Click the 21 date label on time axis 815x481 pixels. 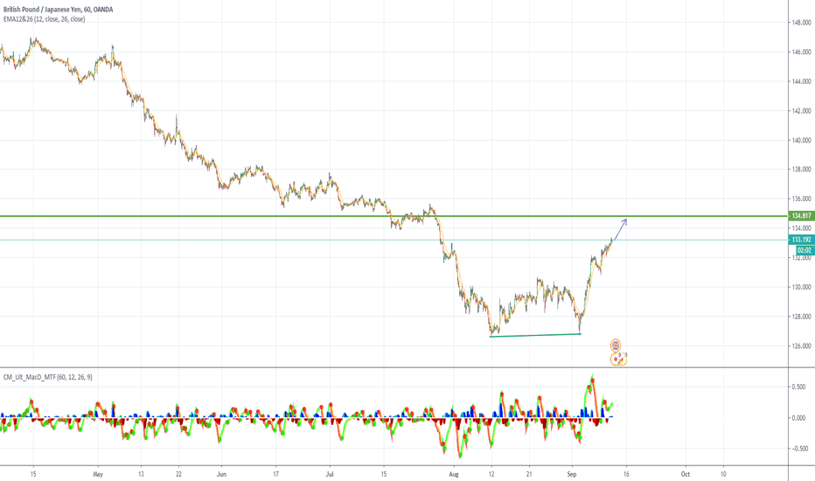(x=528, y=474)
